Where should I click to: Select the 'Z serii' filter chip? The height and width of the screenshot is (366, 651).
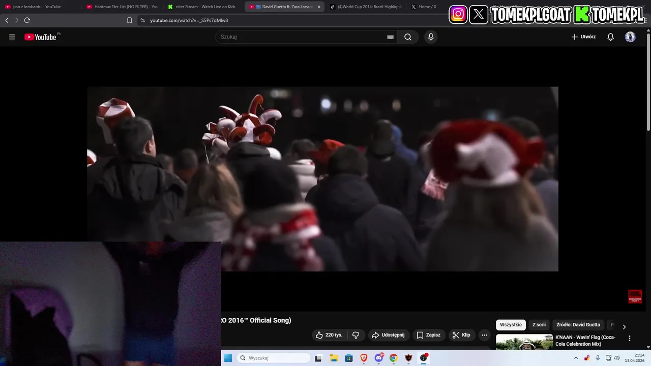pos(539,325)
